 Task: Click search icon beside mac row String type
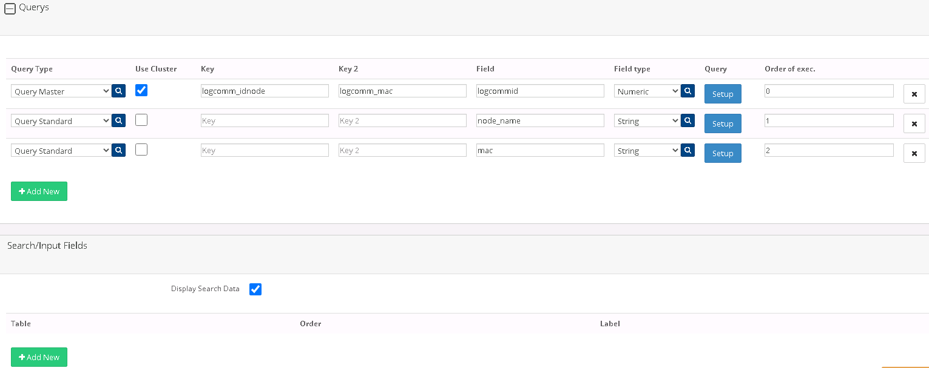click(687, 150)
